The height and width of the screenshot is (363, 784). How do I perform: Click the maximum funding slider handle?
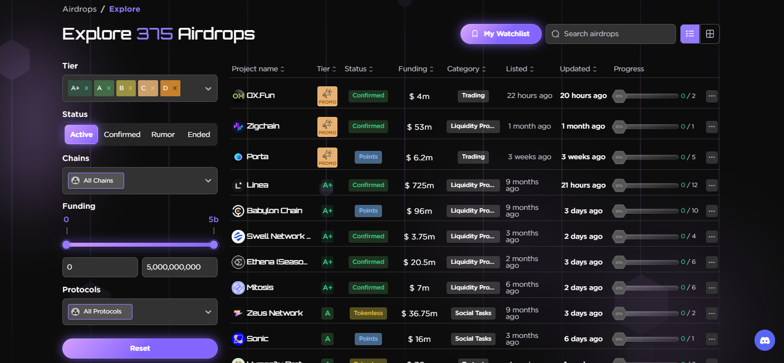pyautogui.click(x=214, y=244)
